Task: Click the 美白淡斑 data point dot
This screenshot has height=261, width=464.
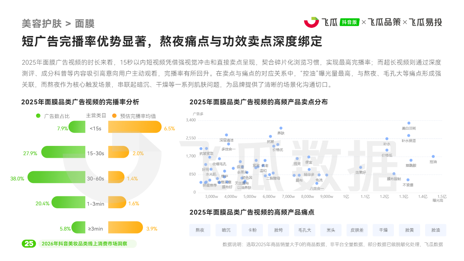Action: 409,123
